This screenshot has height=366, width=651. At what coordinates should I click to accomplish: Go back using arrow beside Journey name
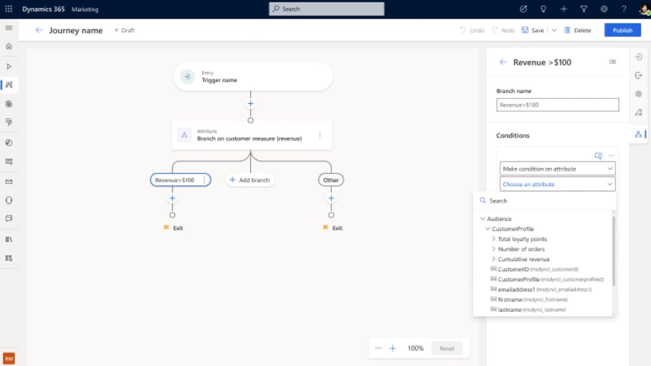coord(38,30)
